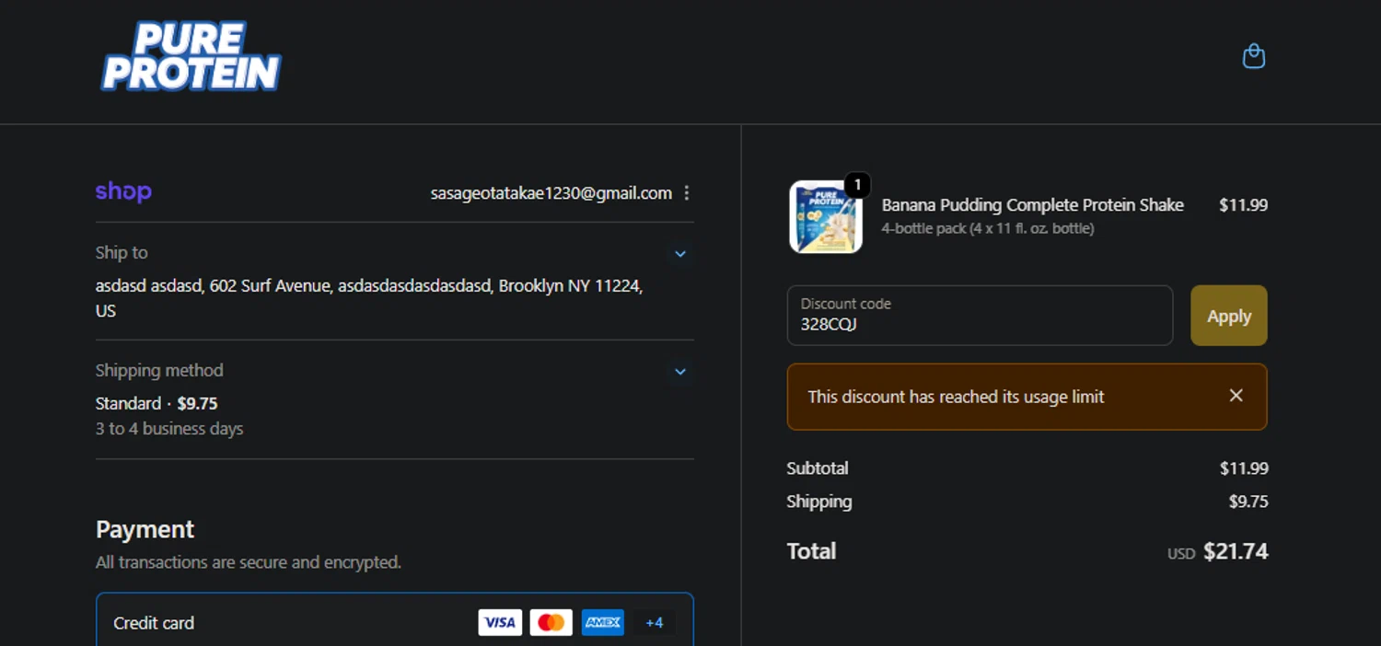
Task: Click the Subtotal amount $11.99
Action: point(1244,468)
